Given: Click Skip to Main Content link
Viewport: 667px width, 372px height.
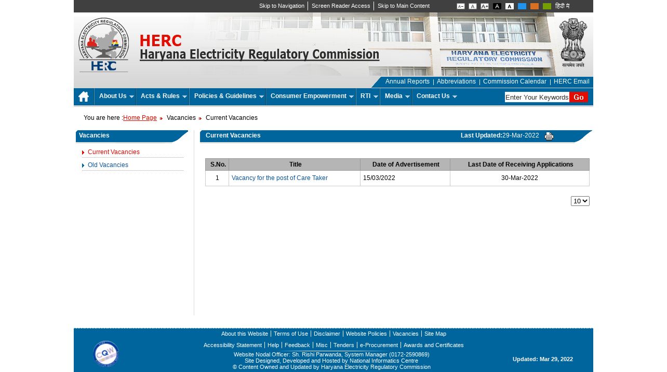Looking at the screenshot, I should coord(404,6).
